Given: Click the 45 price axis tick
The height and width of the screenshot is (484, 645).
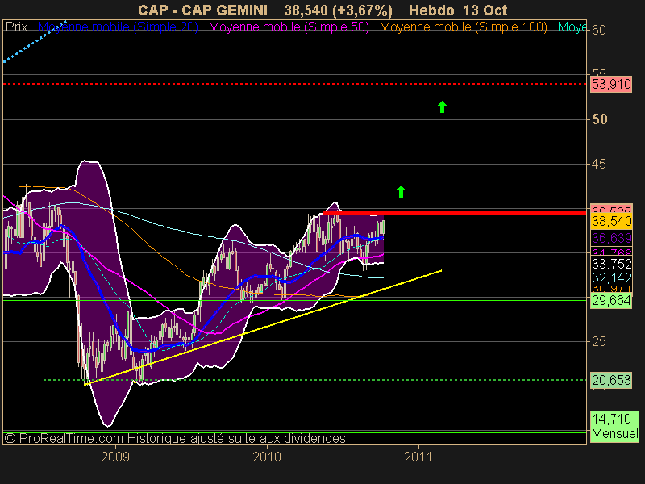Looking at the screenshot, I should (599, 165).
